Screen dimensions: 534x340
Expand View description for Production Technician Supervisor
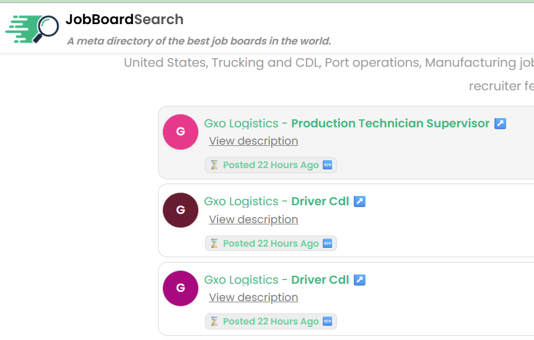pyautogui.click(x=253, y=141)
